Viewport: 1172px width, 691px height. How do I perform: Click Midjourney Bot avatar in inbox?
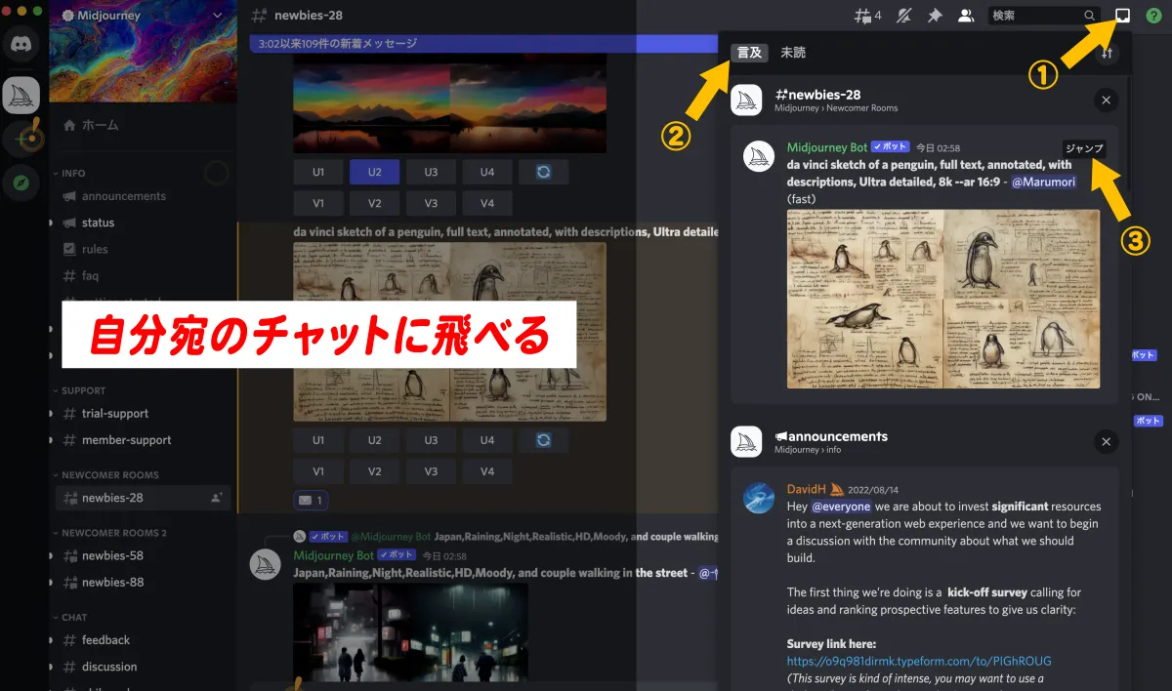[x=760, y=156]
